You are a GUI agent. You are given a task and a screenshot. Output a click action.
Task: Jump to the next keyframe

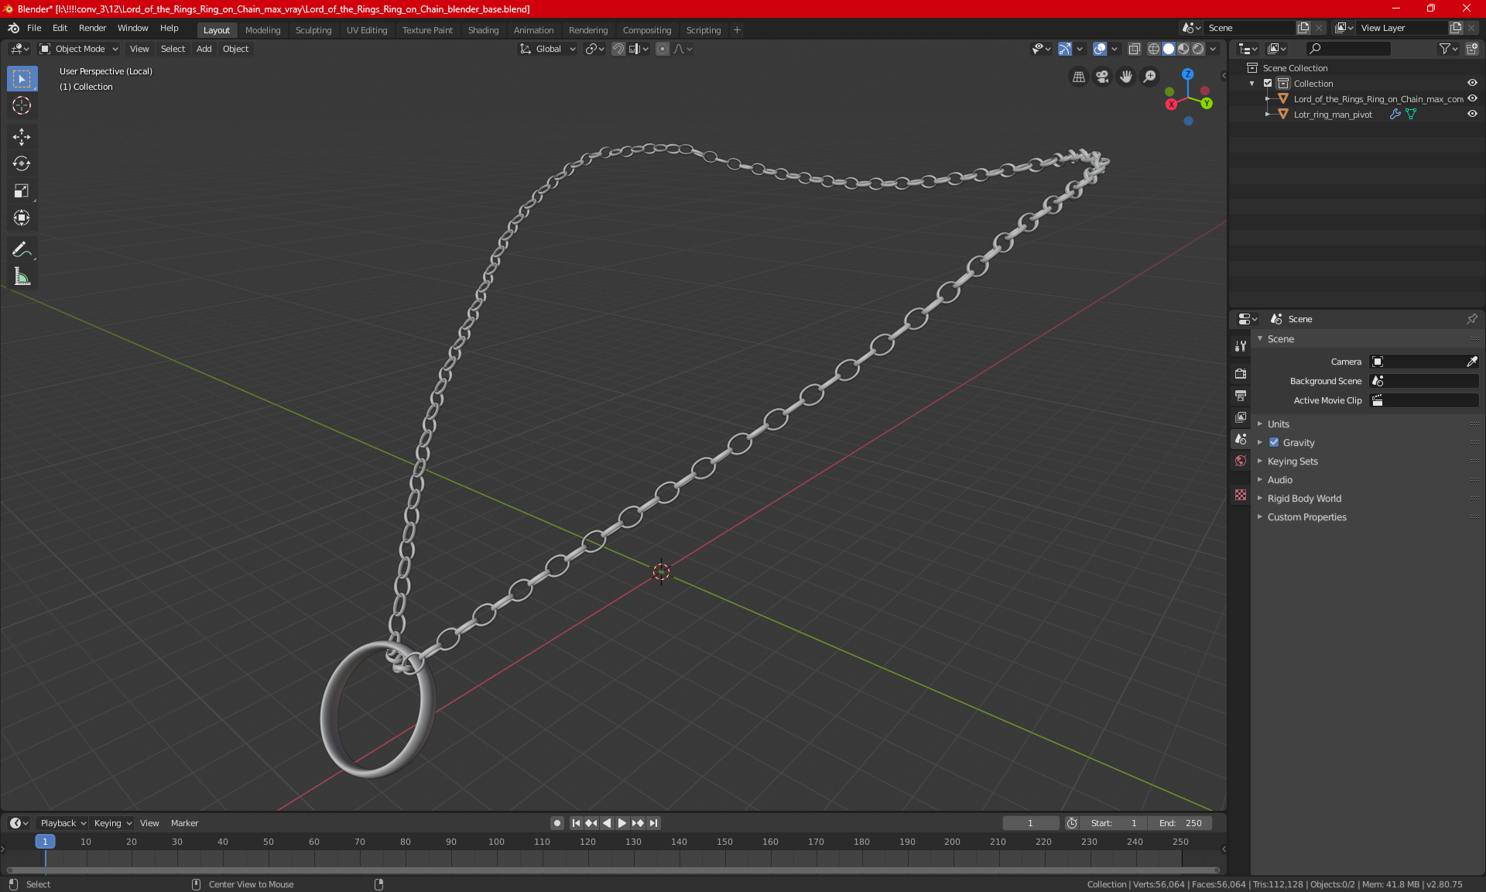coord(638,823)
